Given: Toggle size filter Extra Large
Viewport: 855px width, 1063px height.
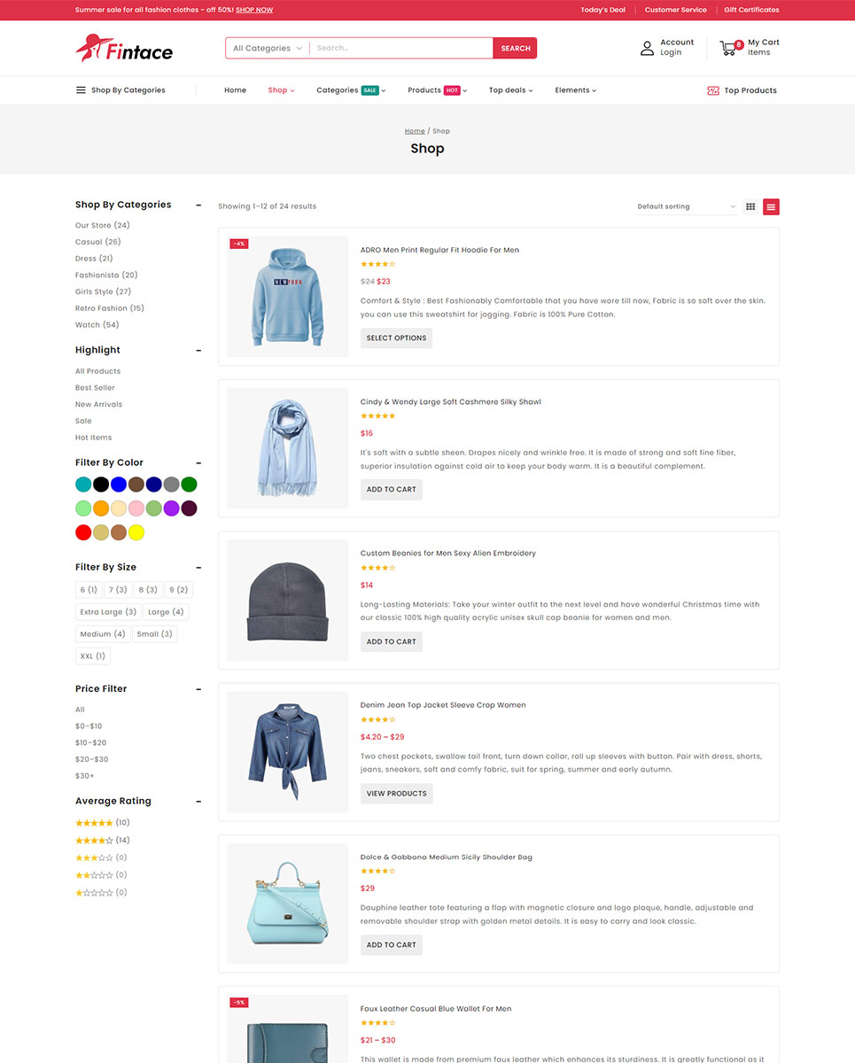Looking at the screenshot, I should (x=108, y=612).
